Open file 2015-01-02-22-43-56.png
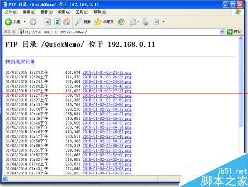248x187 pixels. point(107,105)
